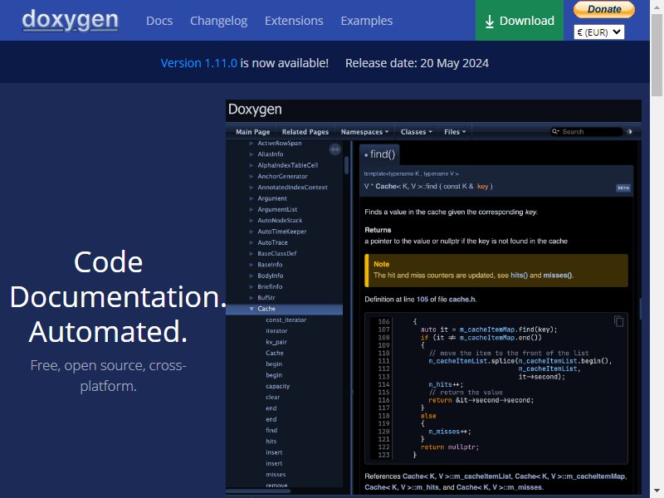This screenshot has width=664, height=498.
Task: Click the page scrollbar down arrow
Action: [657, 491]
